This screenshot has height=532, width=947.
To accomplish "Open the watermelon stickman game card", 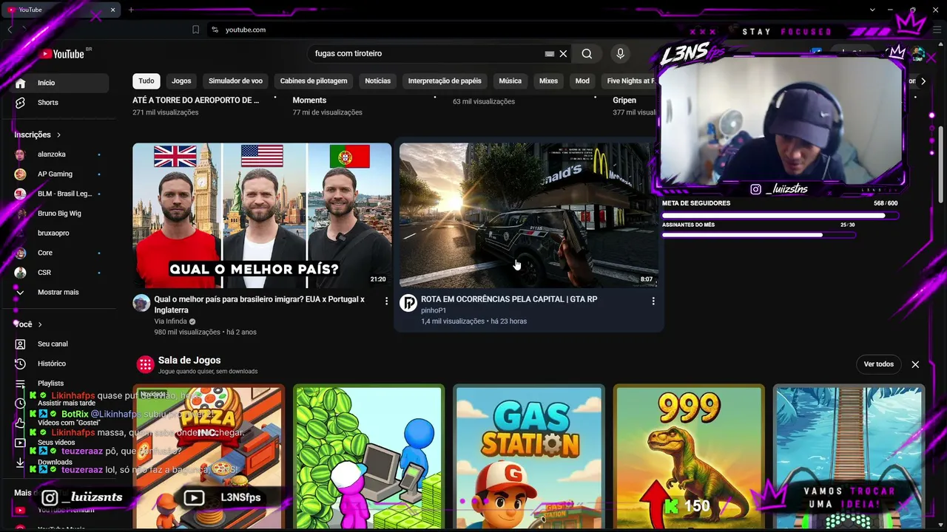I will pyautogui.click(x=368, y=458).
